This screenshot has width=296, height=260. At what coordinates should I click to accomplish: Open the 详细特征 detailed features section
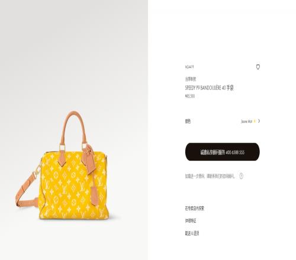[191, 221]
